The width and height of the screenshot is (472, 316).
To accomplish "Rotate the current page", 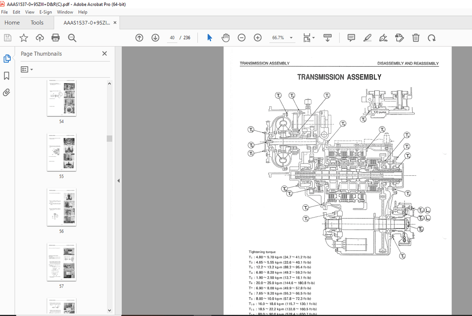I will [432, 37].
